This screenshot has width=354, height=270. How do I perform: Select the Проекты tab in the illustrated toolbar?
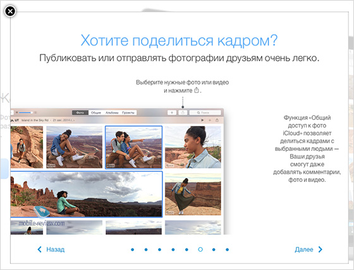tap(128, 112)
